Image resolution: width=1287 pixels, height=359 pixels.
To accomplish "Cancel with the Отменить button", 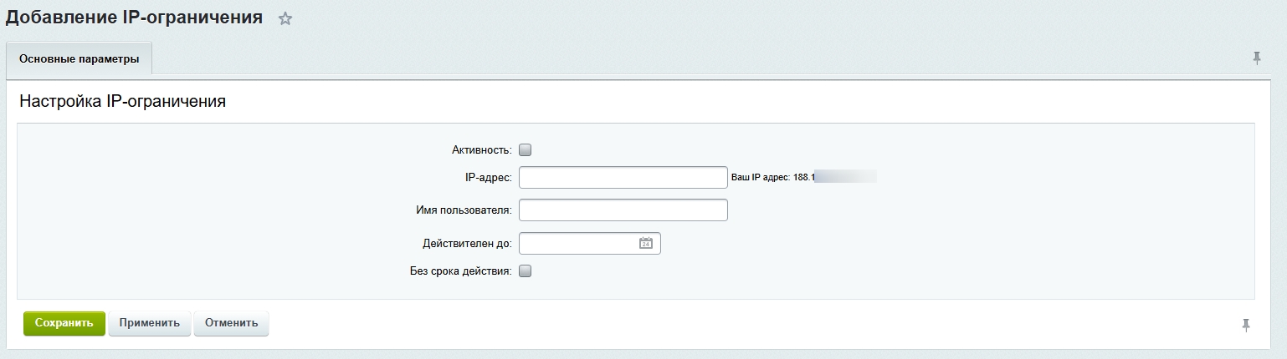I will click(x=231, y=323).
